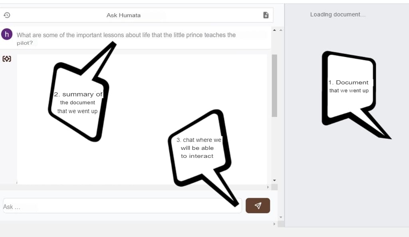Click the 'Loading document...' text
This screenshot has height=237, width=409.
pyautogui.click(x=338, y=14)
